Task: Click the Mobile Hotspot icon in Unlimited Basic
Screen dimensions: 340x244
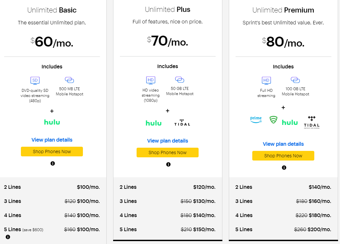Action: click(69, 80)
